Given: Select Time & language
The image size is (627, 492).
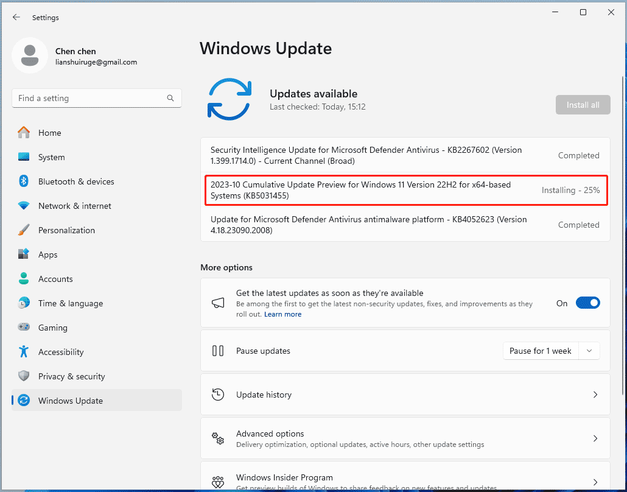Looking at the screenshot, I should click(97, 303).
